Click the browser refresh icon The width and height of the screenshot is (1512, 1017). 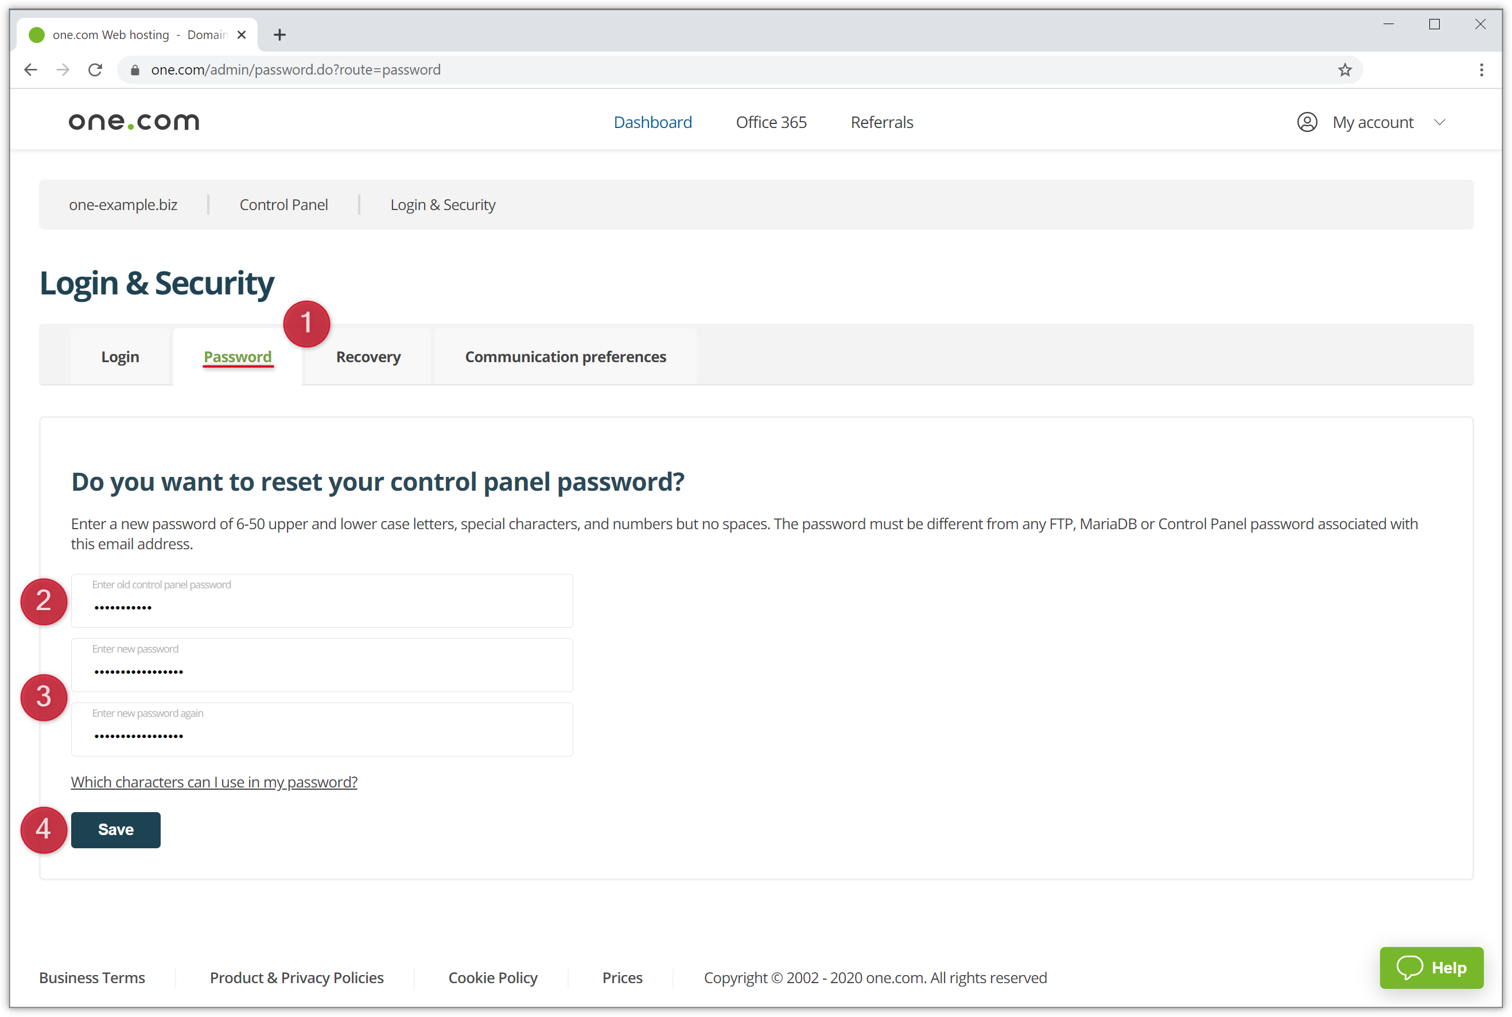[x=96, y=69]
